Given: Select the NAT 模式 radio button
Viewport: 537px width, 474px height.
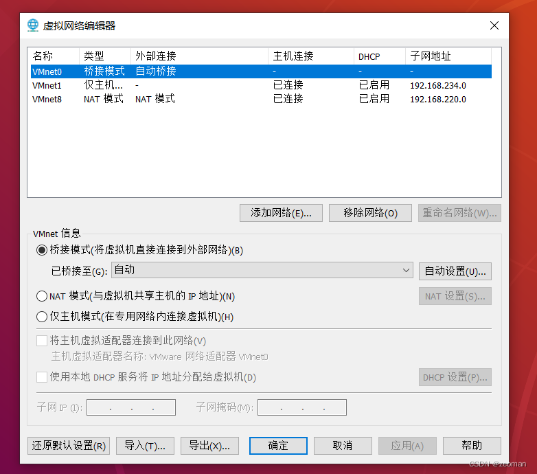Looking at the screenshot, I should (x=42, y=296).
